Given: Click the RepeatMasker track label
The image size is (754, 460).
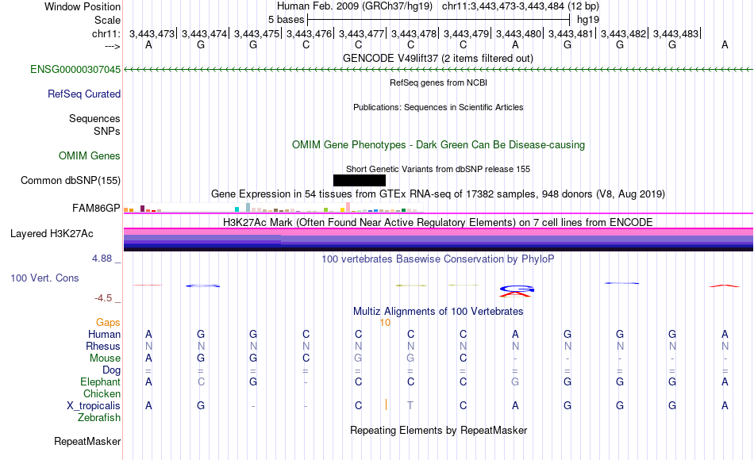Looking at the screenshot, I should click(87, 441).
